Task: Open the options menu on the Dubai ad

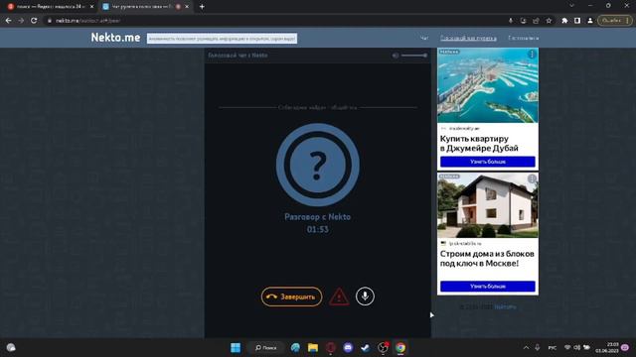Action: click(x=532, y=55)
